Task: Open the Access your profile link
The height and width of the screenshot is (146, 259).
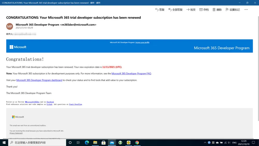Action: [x=142, y=42]
